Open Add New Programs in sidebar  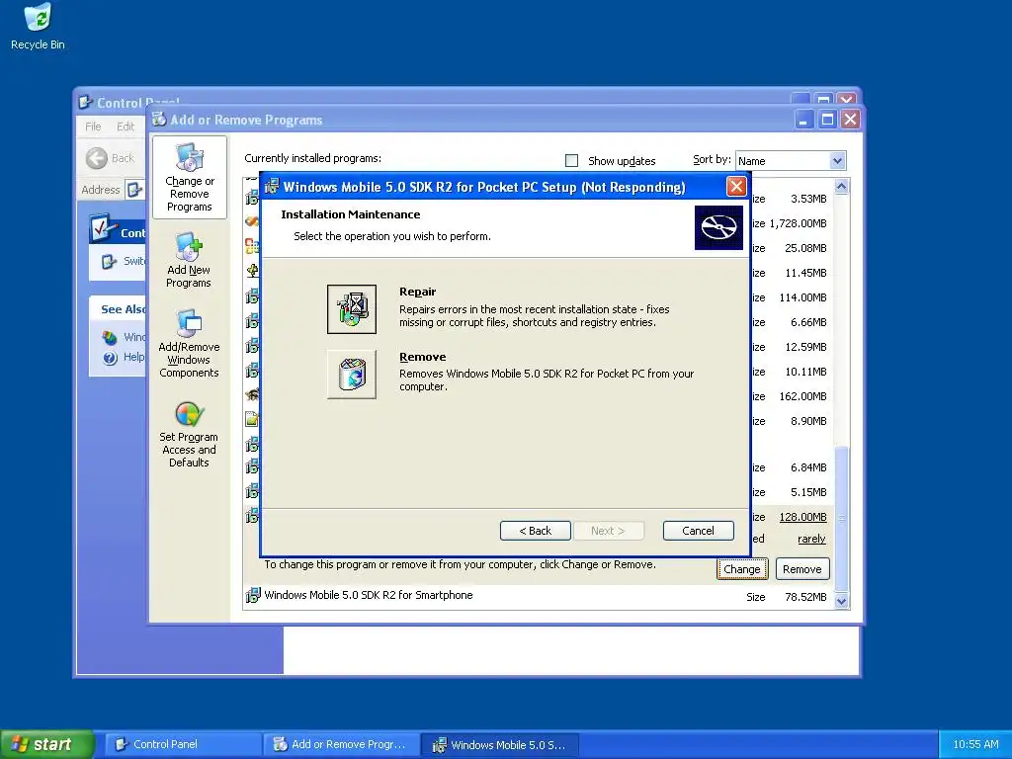click(x=189, y=260)
